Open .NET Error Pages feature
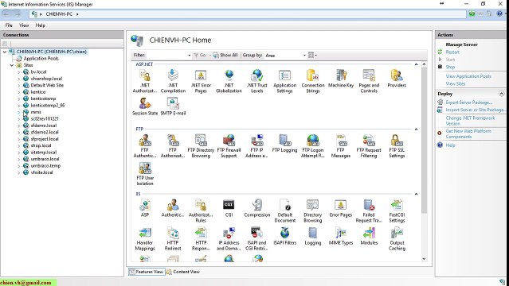 click(x=201, y=82)
